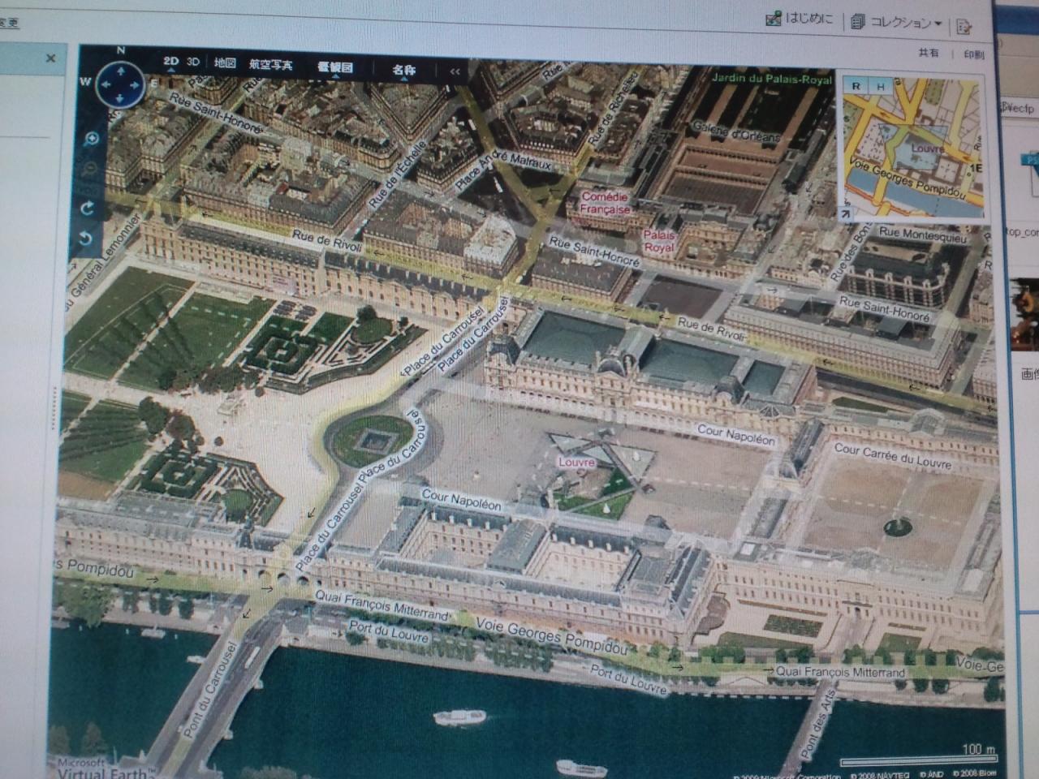
Task: Rotate the view counterclockwise
Action: (88, 239)
